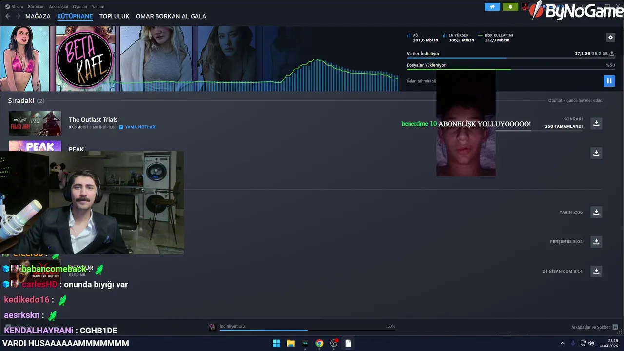
Task: Click the Arkadaşlar ve Sohbet label
Action: point(590,327)
